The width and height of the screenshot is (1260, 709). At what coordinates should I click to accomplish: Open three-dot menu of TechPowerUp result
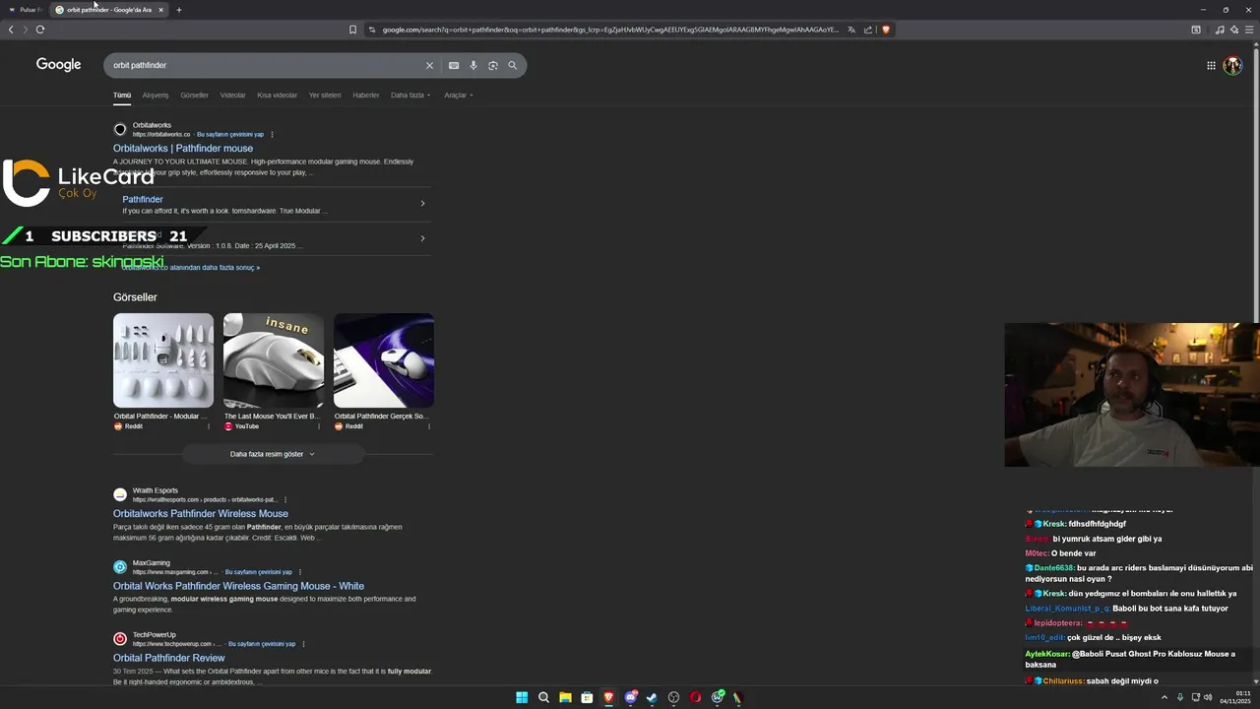point(303,644)
